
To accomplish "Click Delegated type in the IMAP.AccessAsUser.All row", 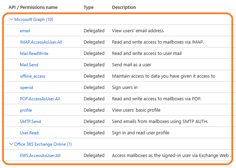I will [x=94, y=42].
